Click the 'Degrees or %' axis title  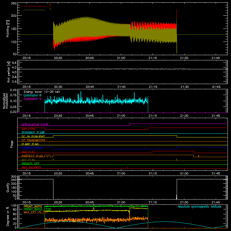(8, 217)
